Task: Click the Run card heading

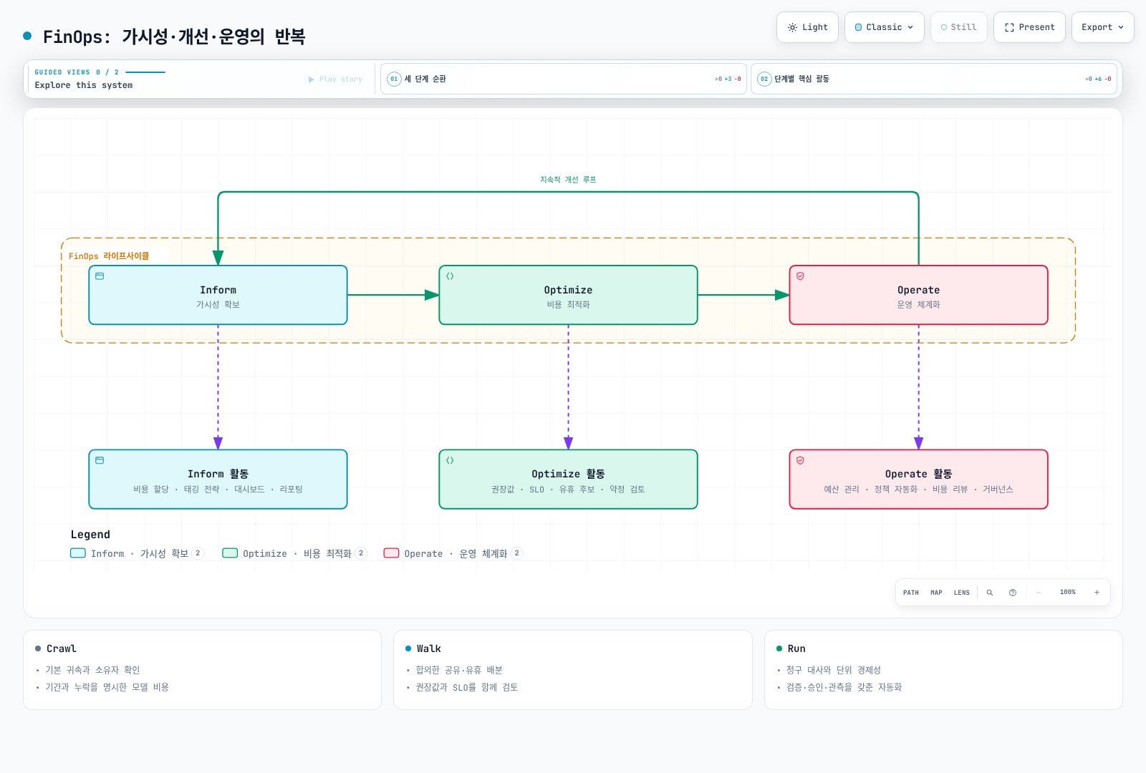Action: point(796,648)
